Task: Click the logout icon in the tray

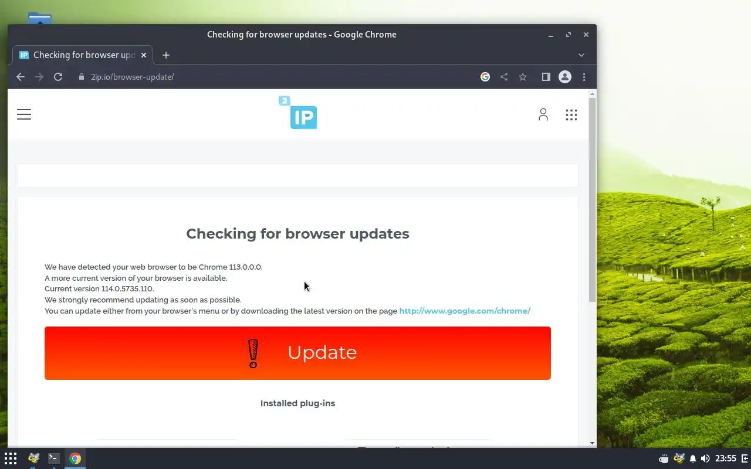Action: tap(745, 458)
